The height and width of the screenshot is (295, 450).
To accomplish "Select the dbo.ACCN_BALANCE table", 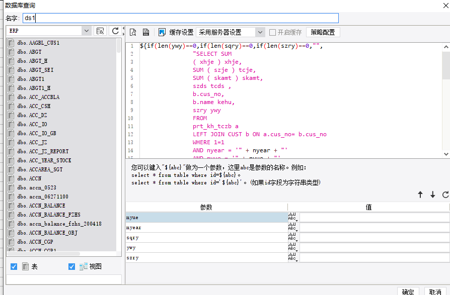I will 41,206.
